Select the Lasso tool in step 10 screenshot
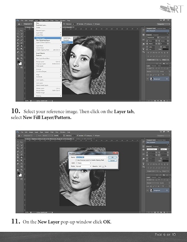 (18, 33)
